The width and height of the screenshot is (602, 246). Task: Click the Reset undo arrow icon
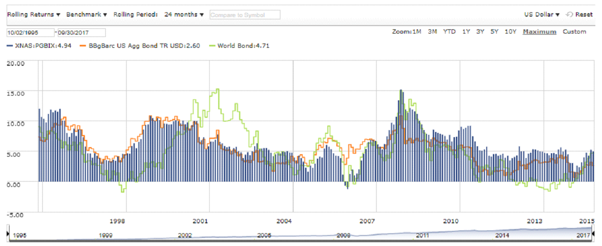pyautogui.click(x=569, y=15)
